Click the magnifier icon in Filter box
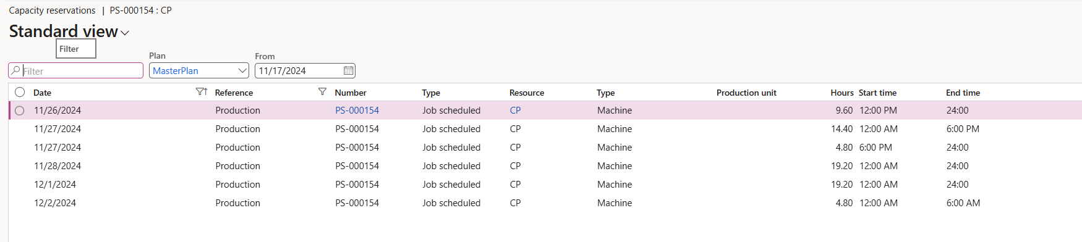The width and height of the screenshot is (1082, 242). tap(16, 70)
